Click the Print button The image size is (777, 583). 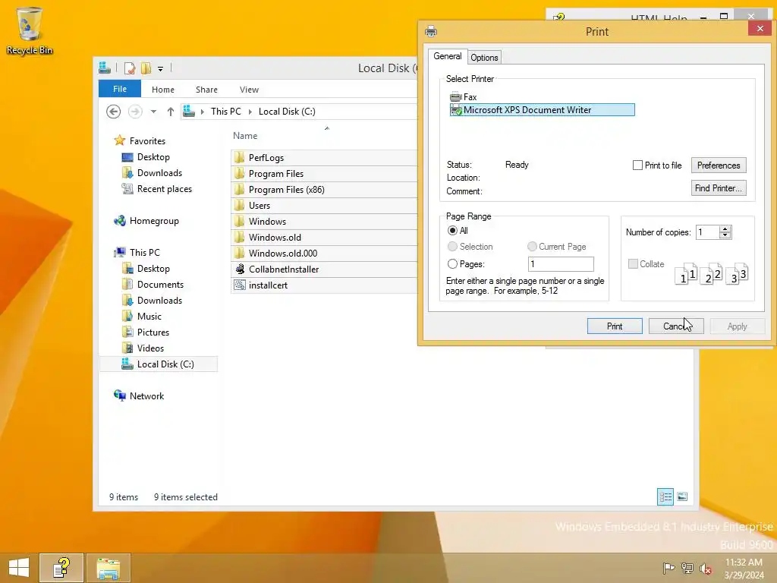tap(615, 326)
